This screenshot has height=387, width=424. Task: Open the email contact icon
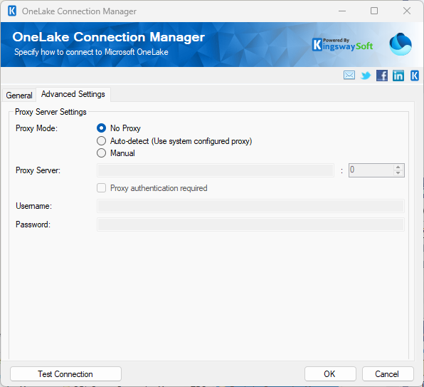[349, 75]
